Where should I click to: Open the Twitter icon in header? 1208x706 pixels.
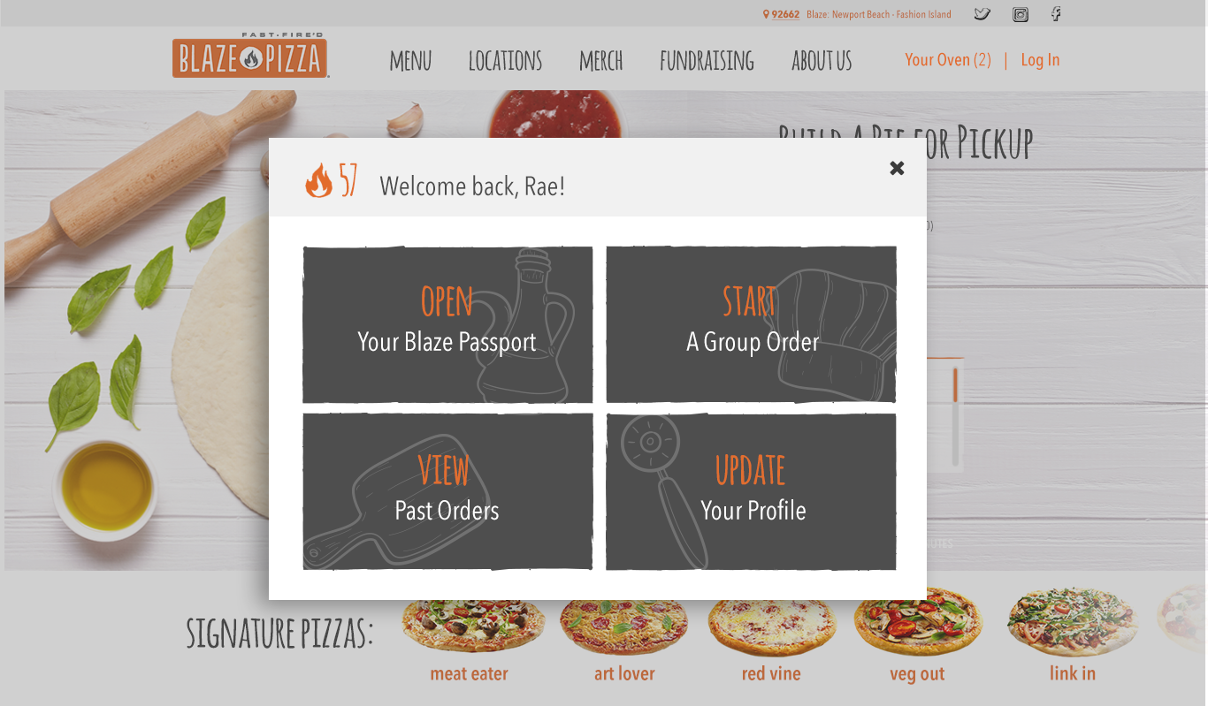982,14
